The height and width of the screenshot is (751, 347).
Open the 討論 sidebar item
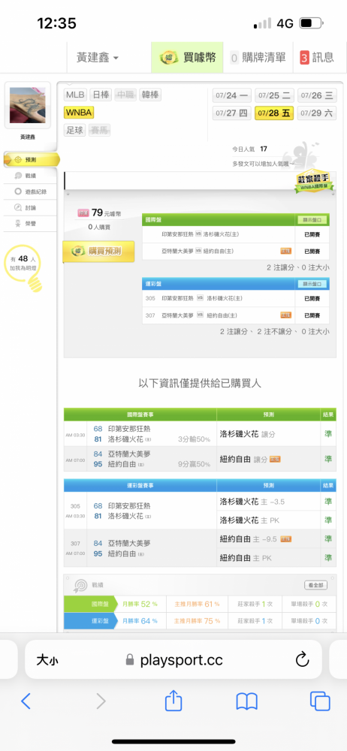tap(30, 207)
